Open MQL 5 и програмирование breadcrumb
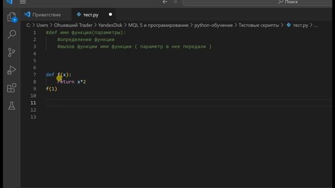Viewport: 335px width, 188px height. tap(158, 25)
